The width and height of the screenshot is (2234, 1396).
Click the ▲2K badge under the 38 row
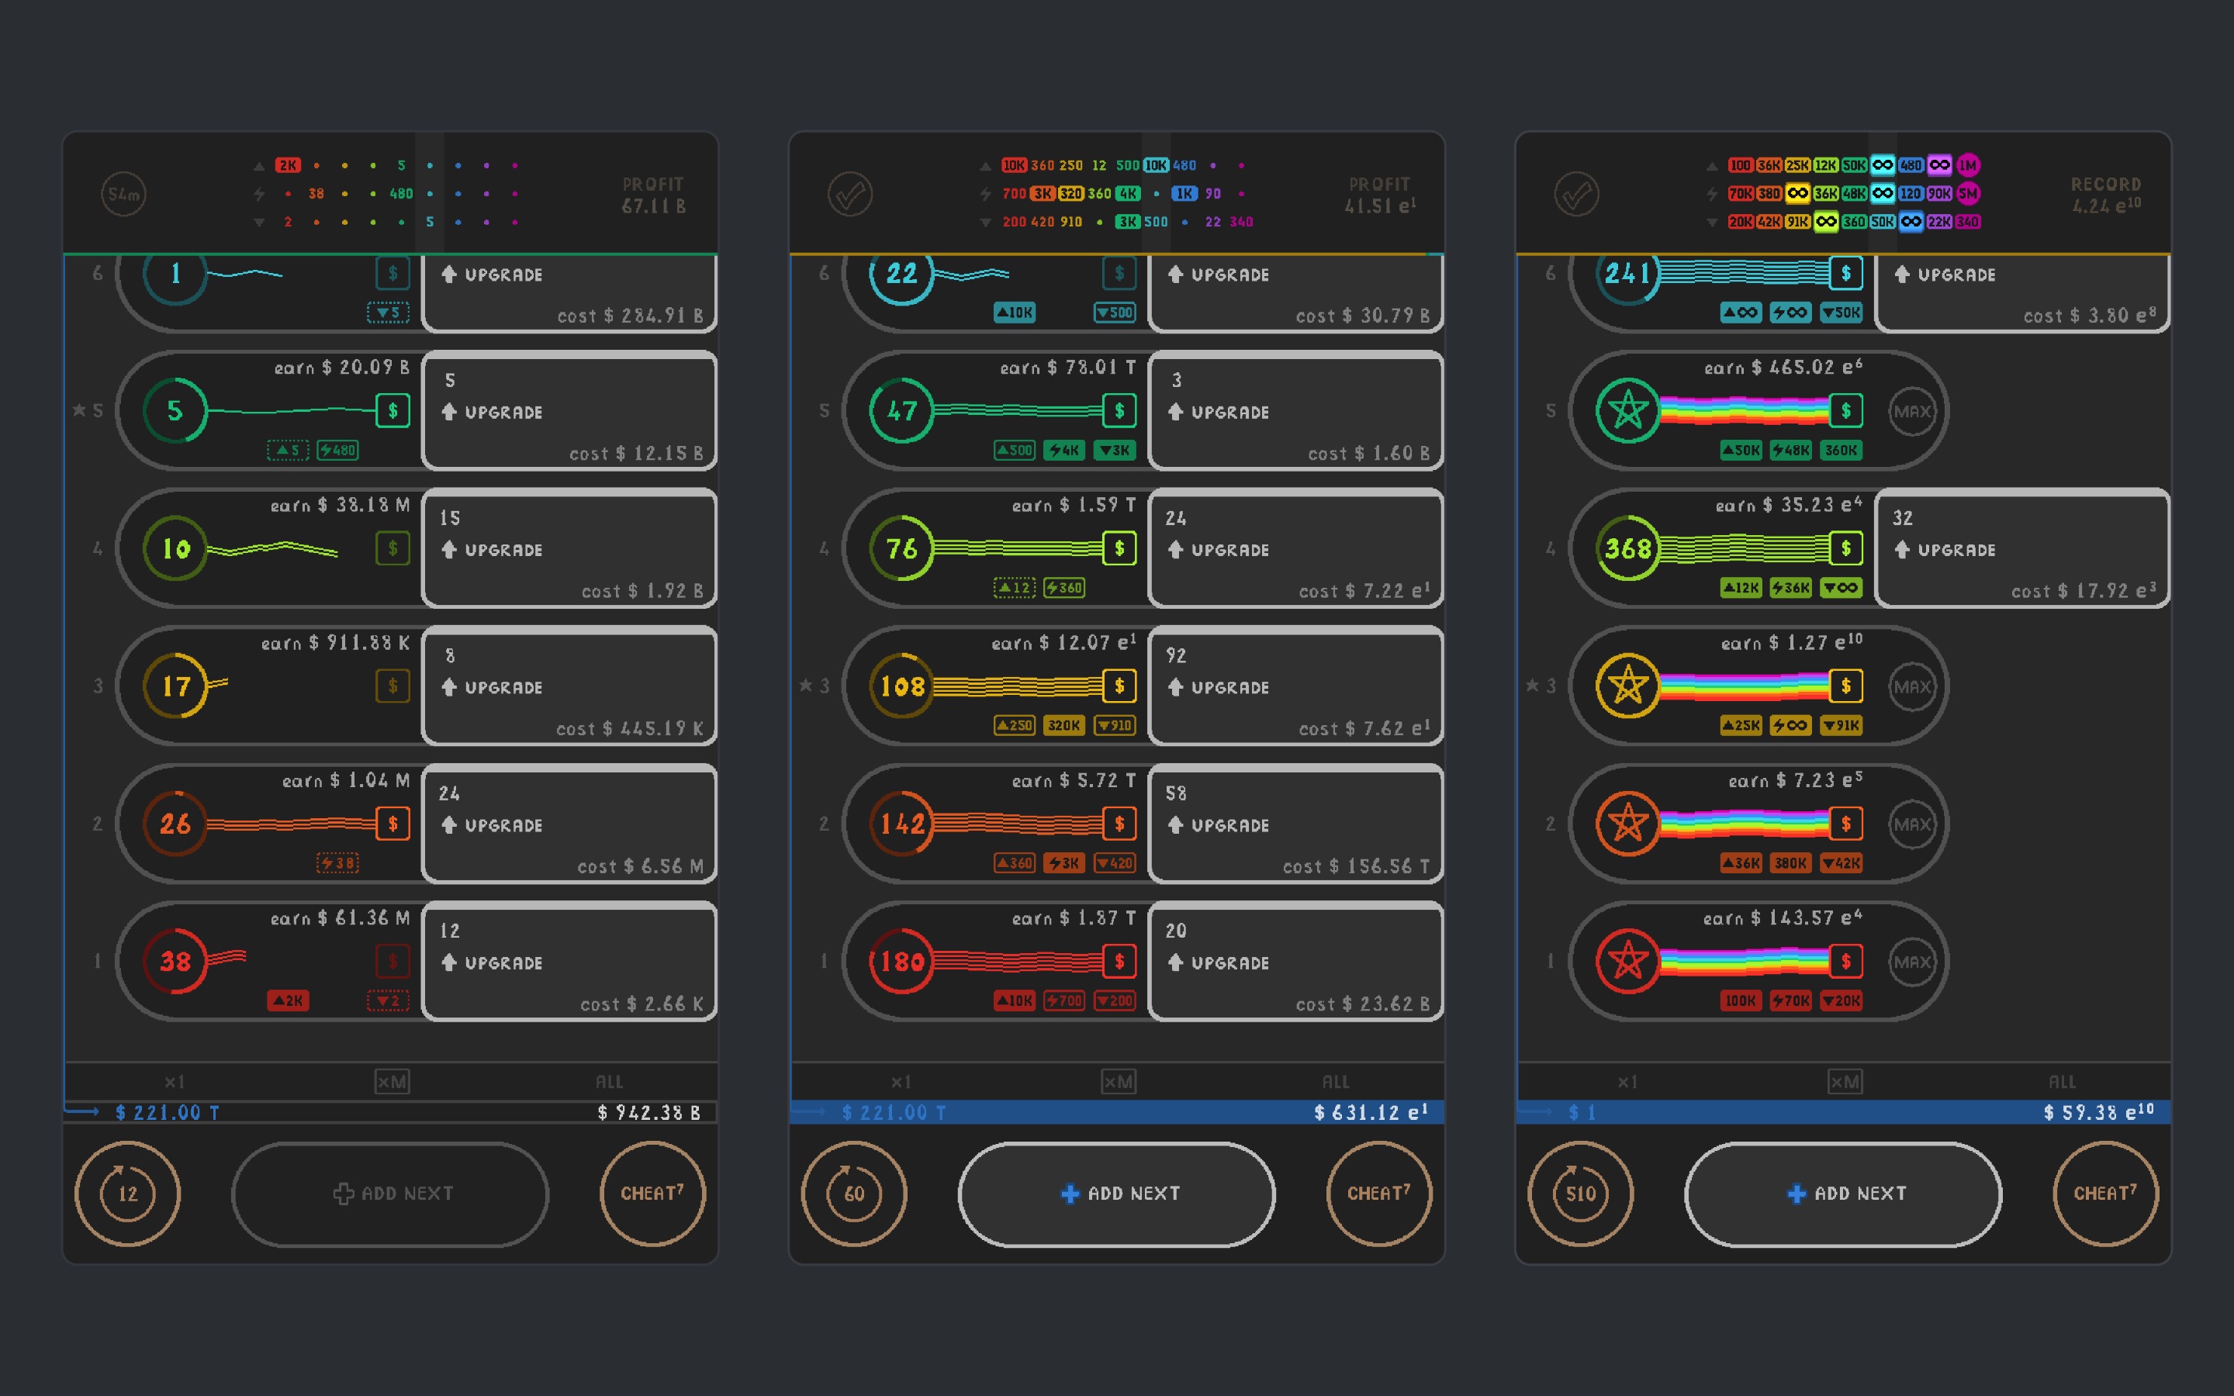(x=288, y=1000)
